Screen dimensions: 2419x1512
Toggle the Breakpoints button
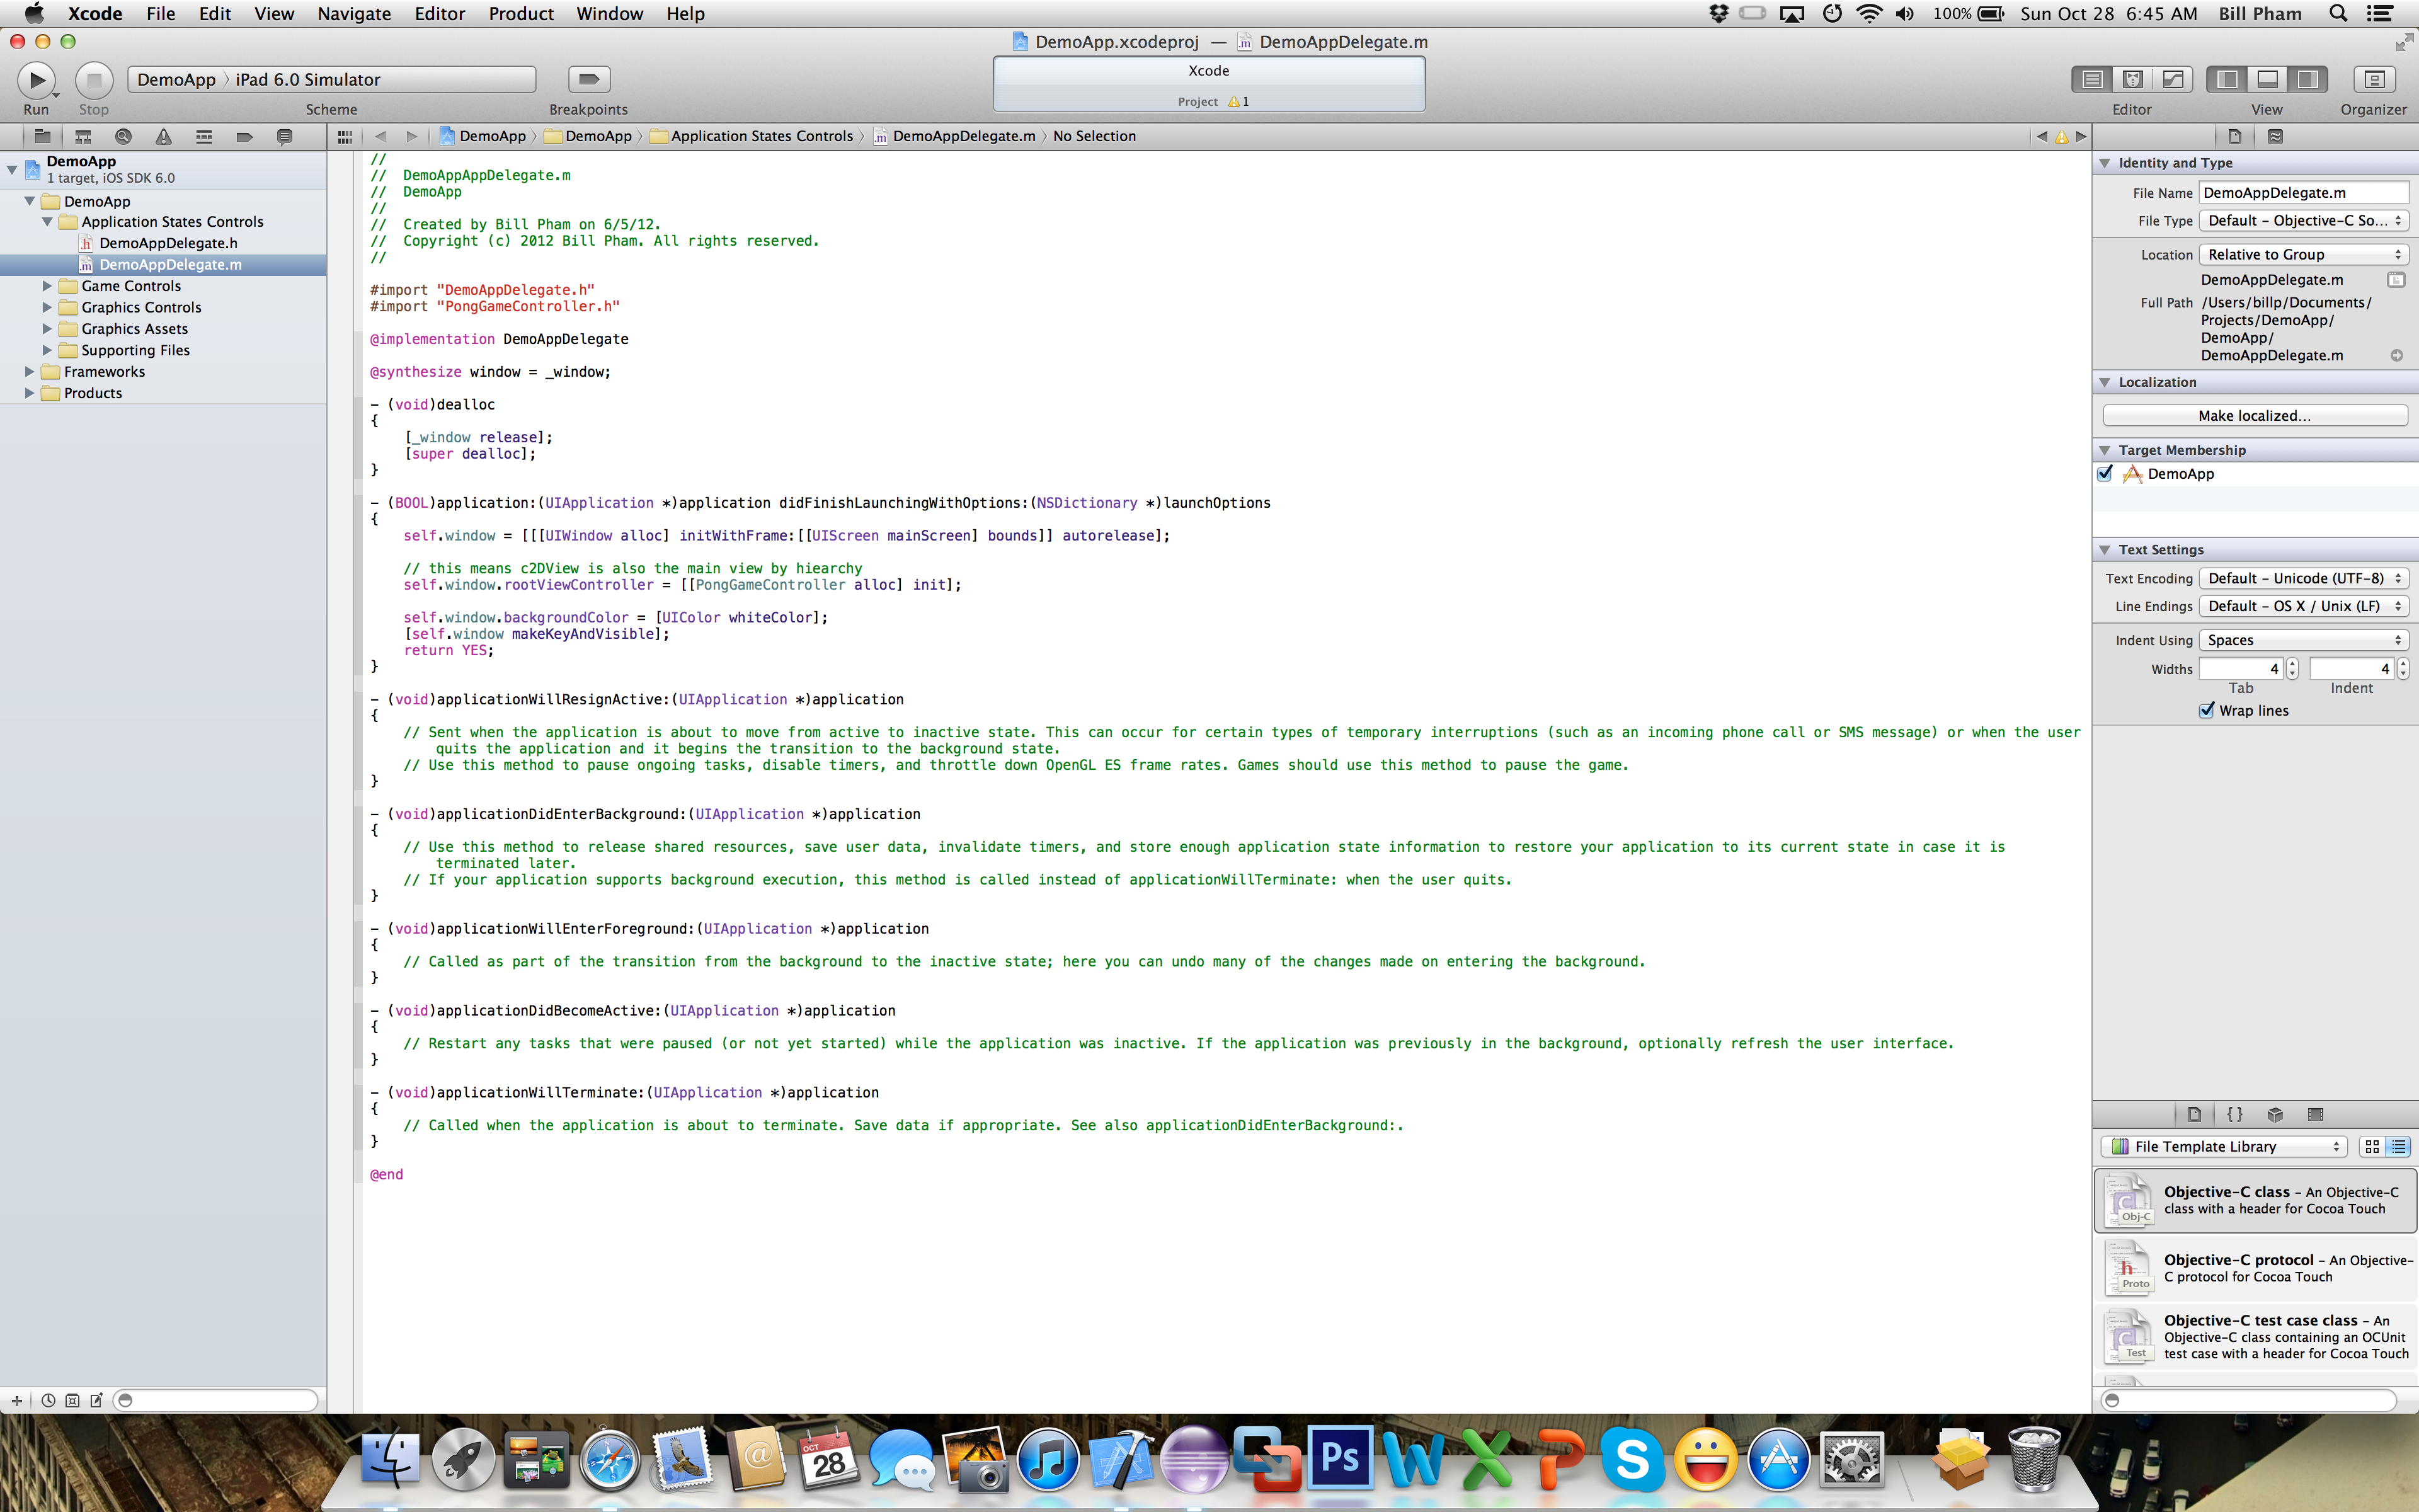589,79
